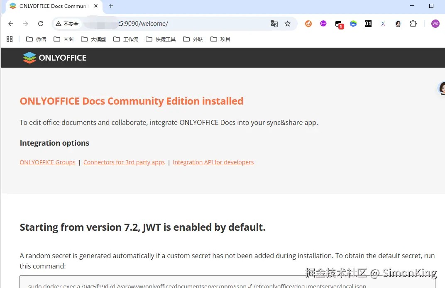Open the 快捷工具 bookmark folder
Image resolution: width=445 pixels, height=288 pixels.
(161, 39)
